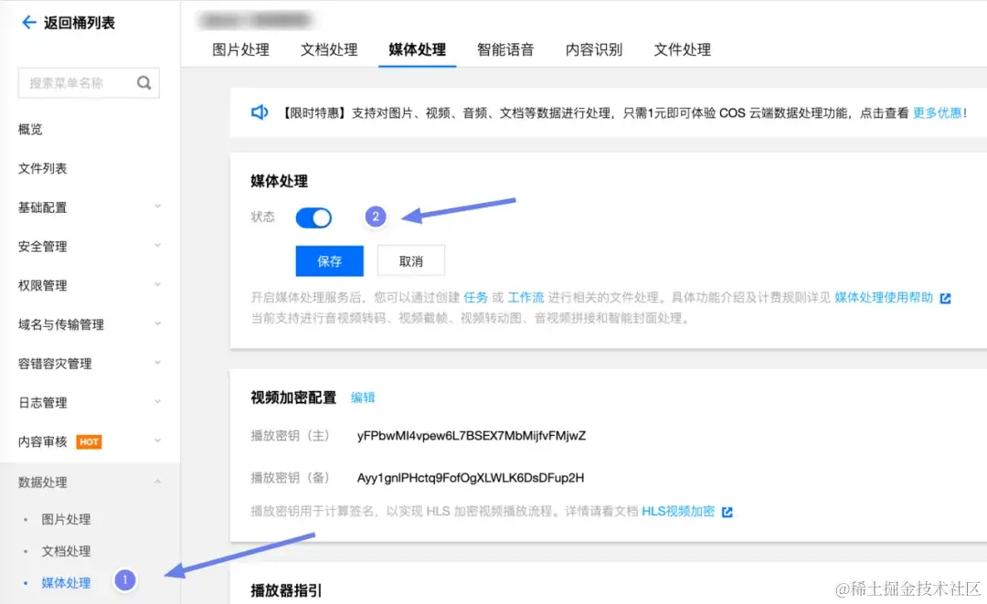987x604 pixels.
Task: Click the 保存 button to save media settings
Action: click(329, 260)
